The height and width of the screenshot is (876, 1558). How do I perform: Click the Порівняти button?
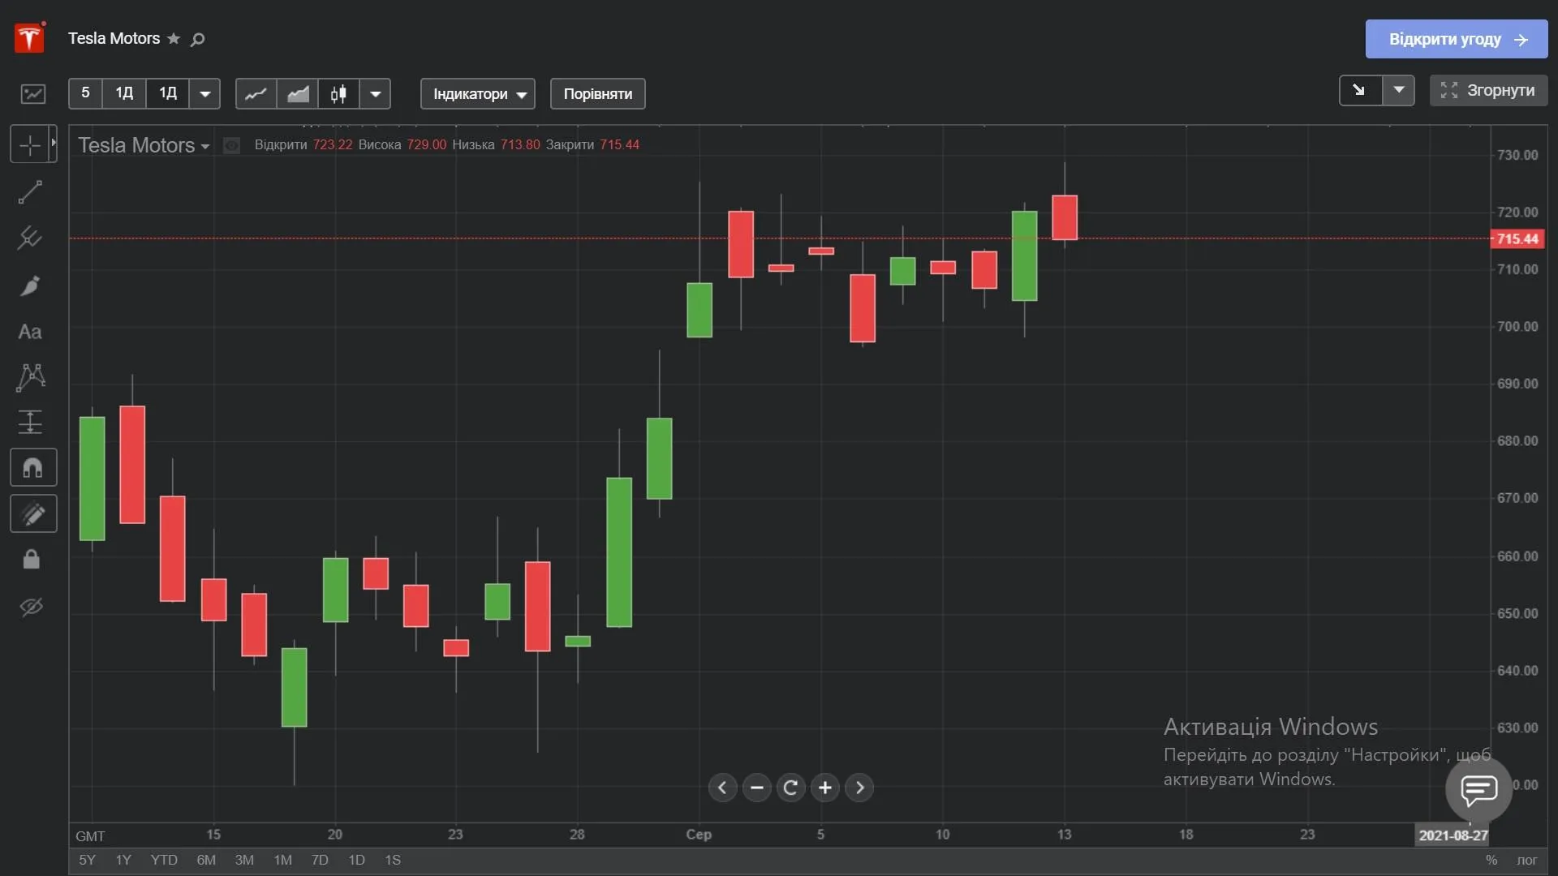pos(598,94)
